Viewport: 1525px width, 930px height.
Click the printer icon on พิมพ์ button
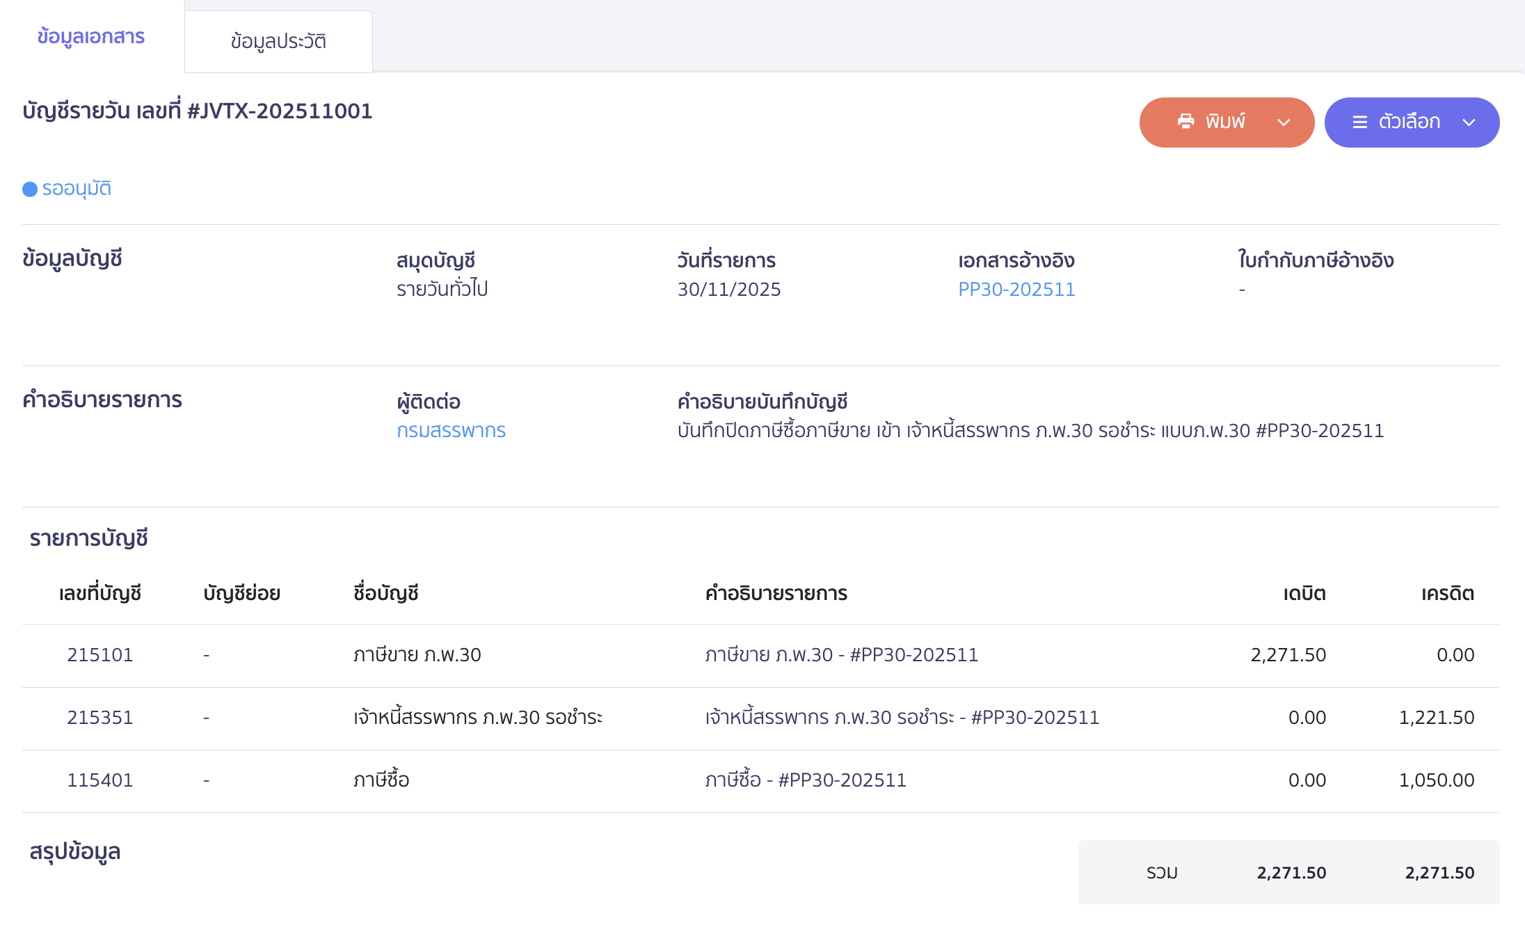click(x=1185, y=122)
